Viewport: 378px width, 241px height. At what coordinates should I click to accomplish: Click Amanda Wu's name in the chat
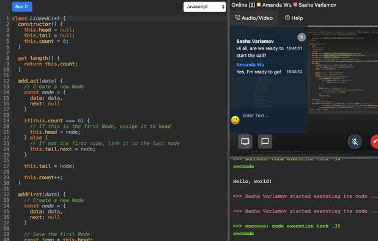pyautogui.click(x=250, y=65)
